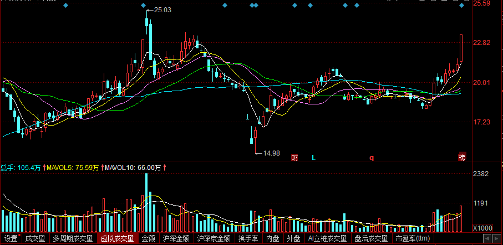Click the rightmost diamond event marker beside 25.59
This screenshot has height=245, width=503.
462,6
